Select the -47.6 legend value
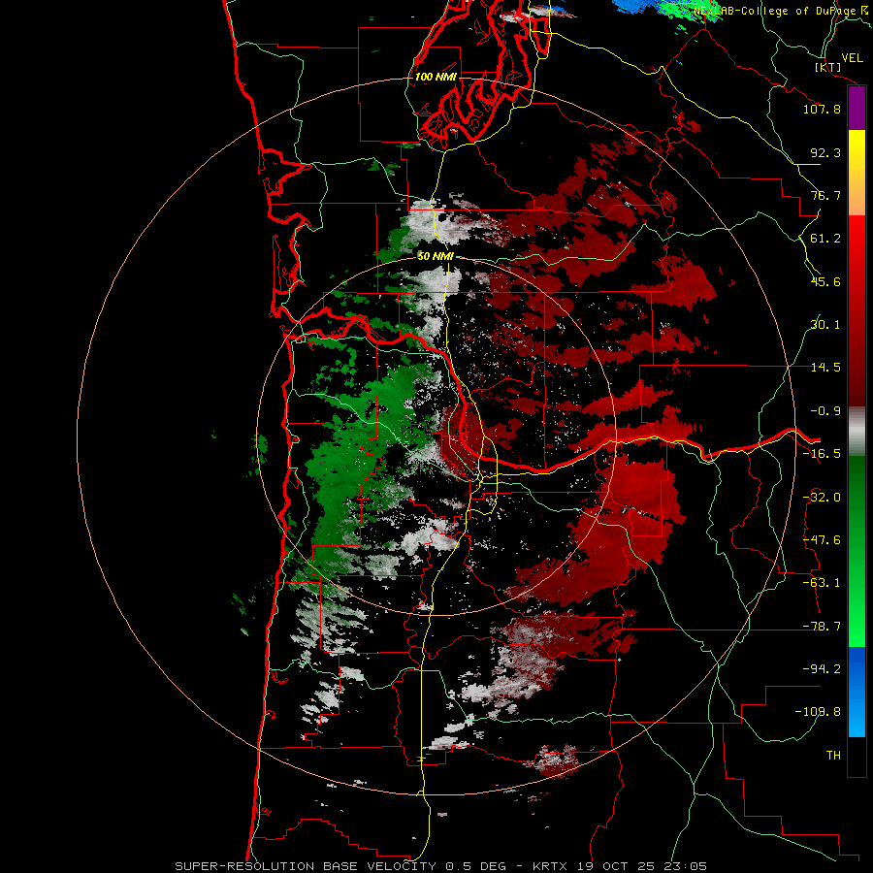873x873 pixels. pos(822,540)
